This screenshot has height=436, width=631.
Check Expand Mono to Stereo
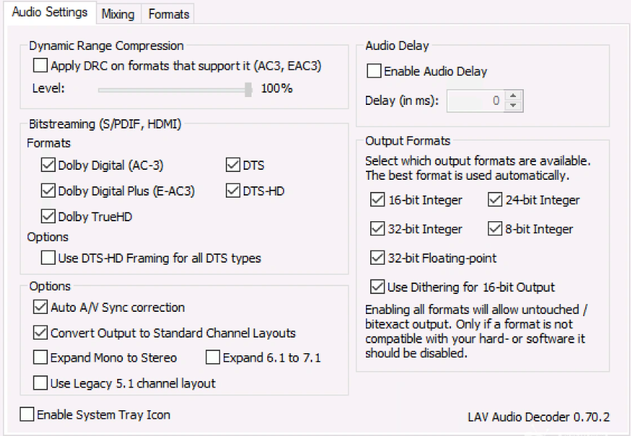[x=41, y=358]
